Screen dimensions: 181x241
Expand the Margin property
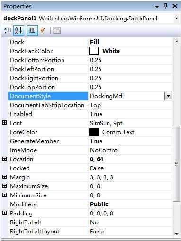tap(5, 177)
